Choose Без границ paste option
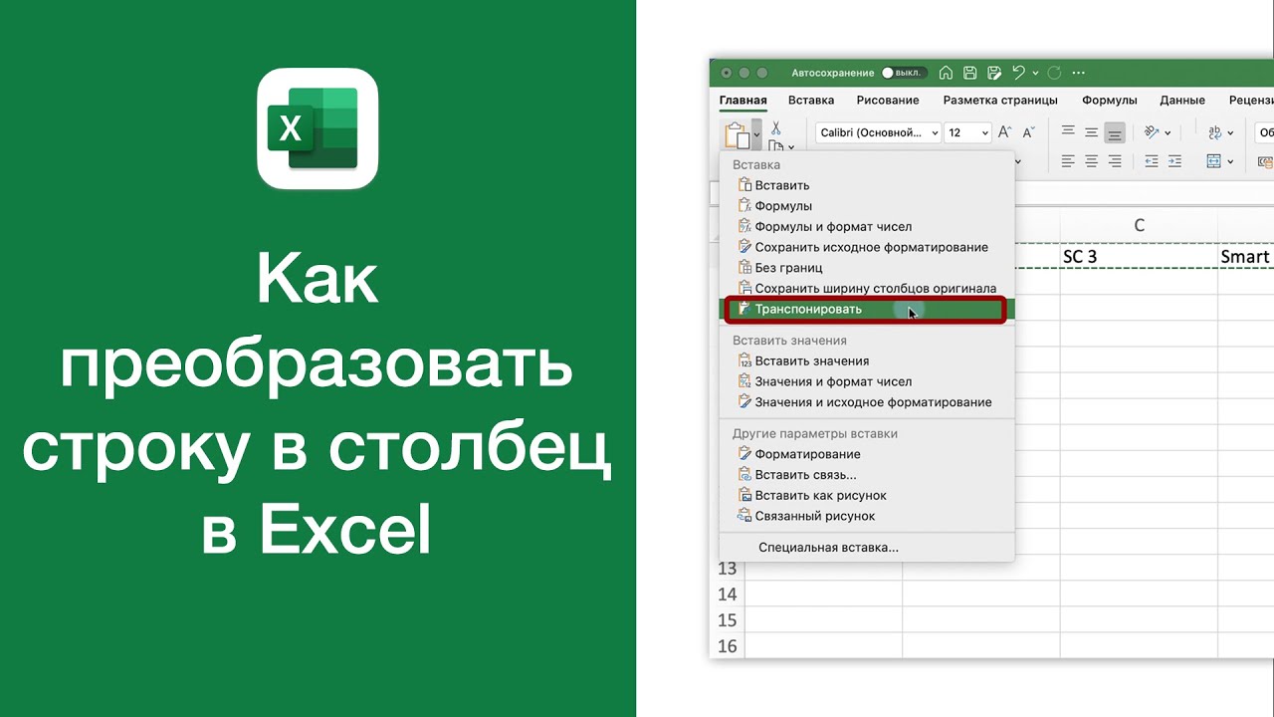The image size is (1274, 717). tap(867, 268)
